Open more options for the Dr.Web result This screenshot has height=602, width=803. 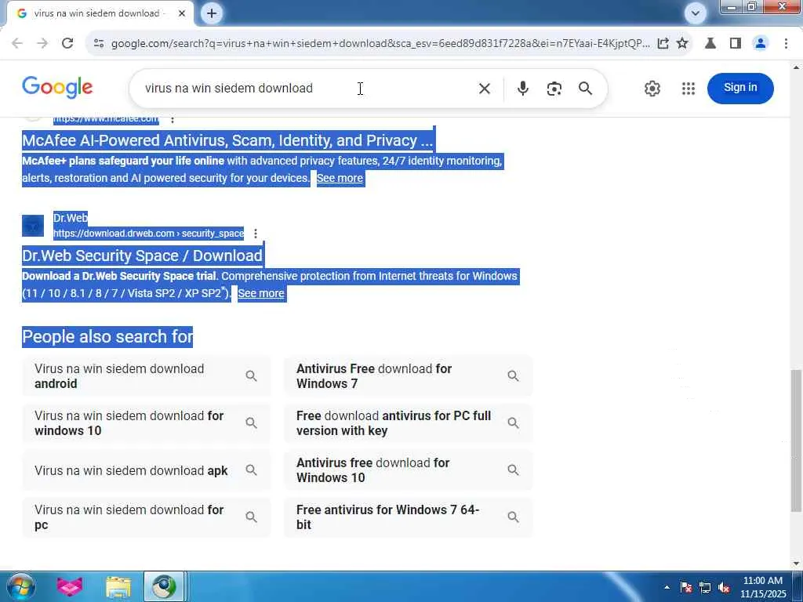click(x=256, y=234)
